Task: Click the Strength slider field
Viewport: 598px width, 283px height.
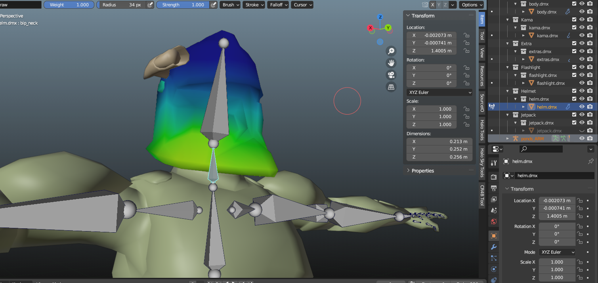Action: click(183, 5)
